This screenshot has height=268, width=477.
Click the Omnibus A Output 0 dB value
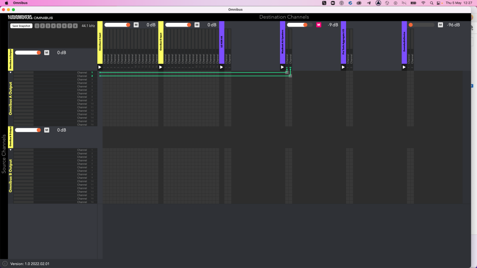61,53
